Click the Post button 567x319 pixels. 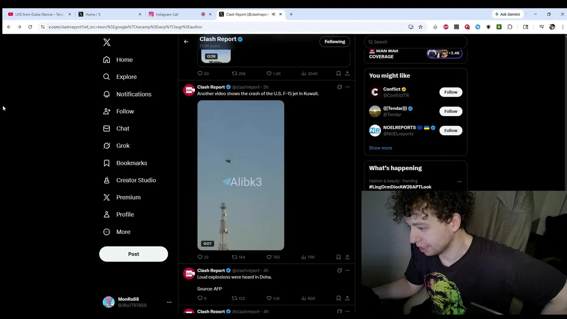[x=133, y=254]
